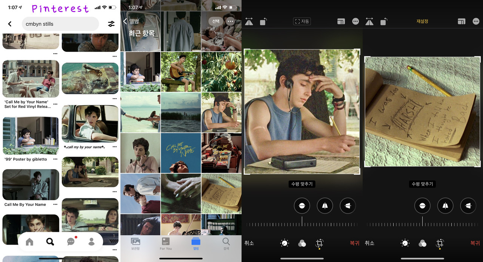Open Pinterest profile person icon
483x262 pixels.
(91, 242)
